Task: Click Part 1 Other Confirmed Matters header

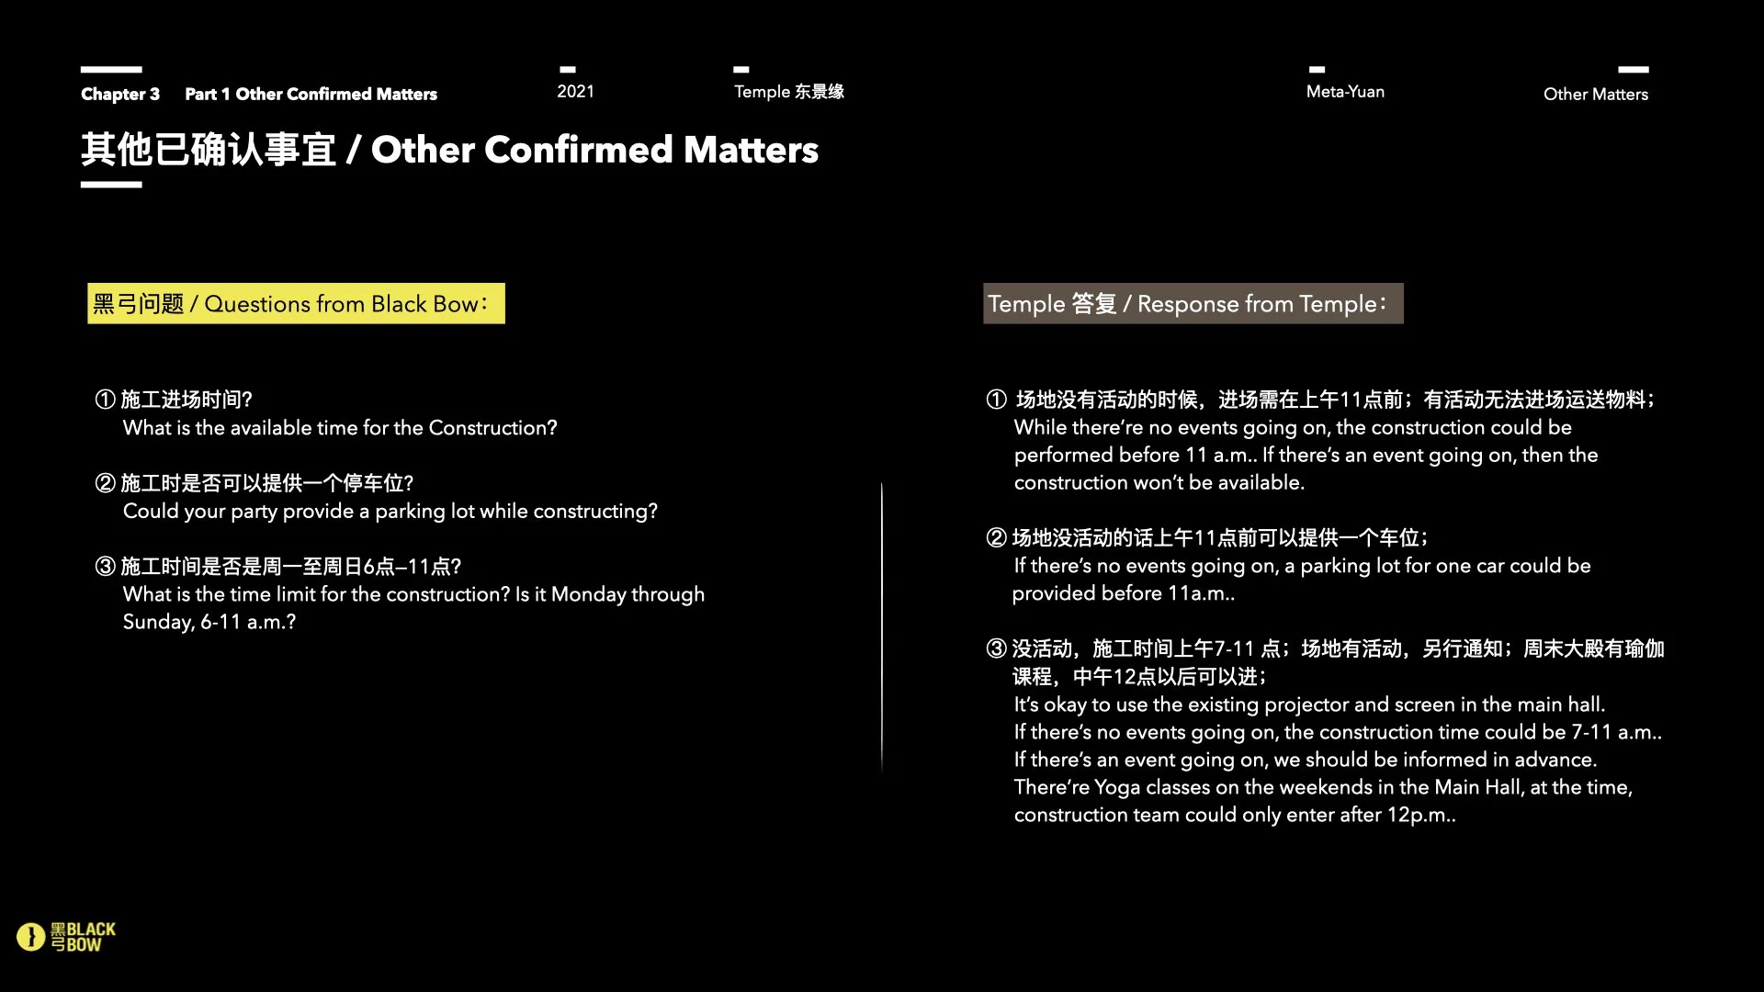Action: pyautogui.click(x=311, y=94)
